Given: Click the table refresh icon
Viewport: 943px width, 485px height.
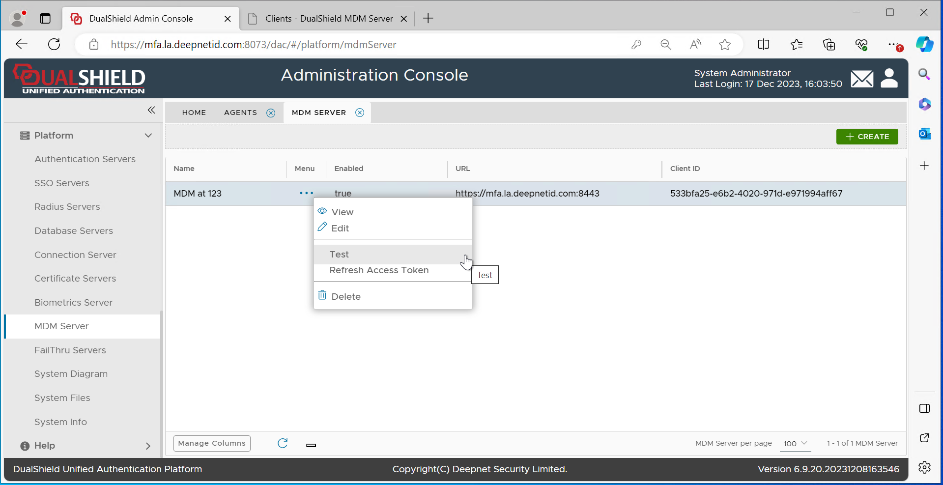Looking at the screenshot, I should click(x=283, y=443).
